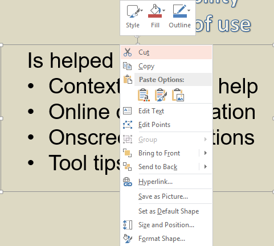Open the Style dropdown arrow
The width and height of the screenshot is (274, 246).
coord(141,11)
